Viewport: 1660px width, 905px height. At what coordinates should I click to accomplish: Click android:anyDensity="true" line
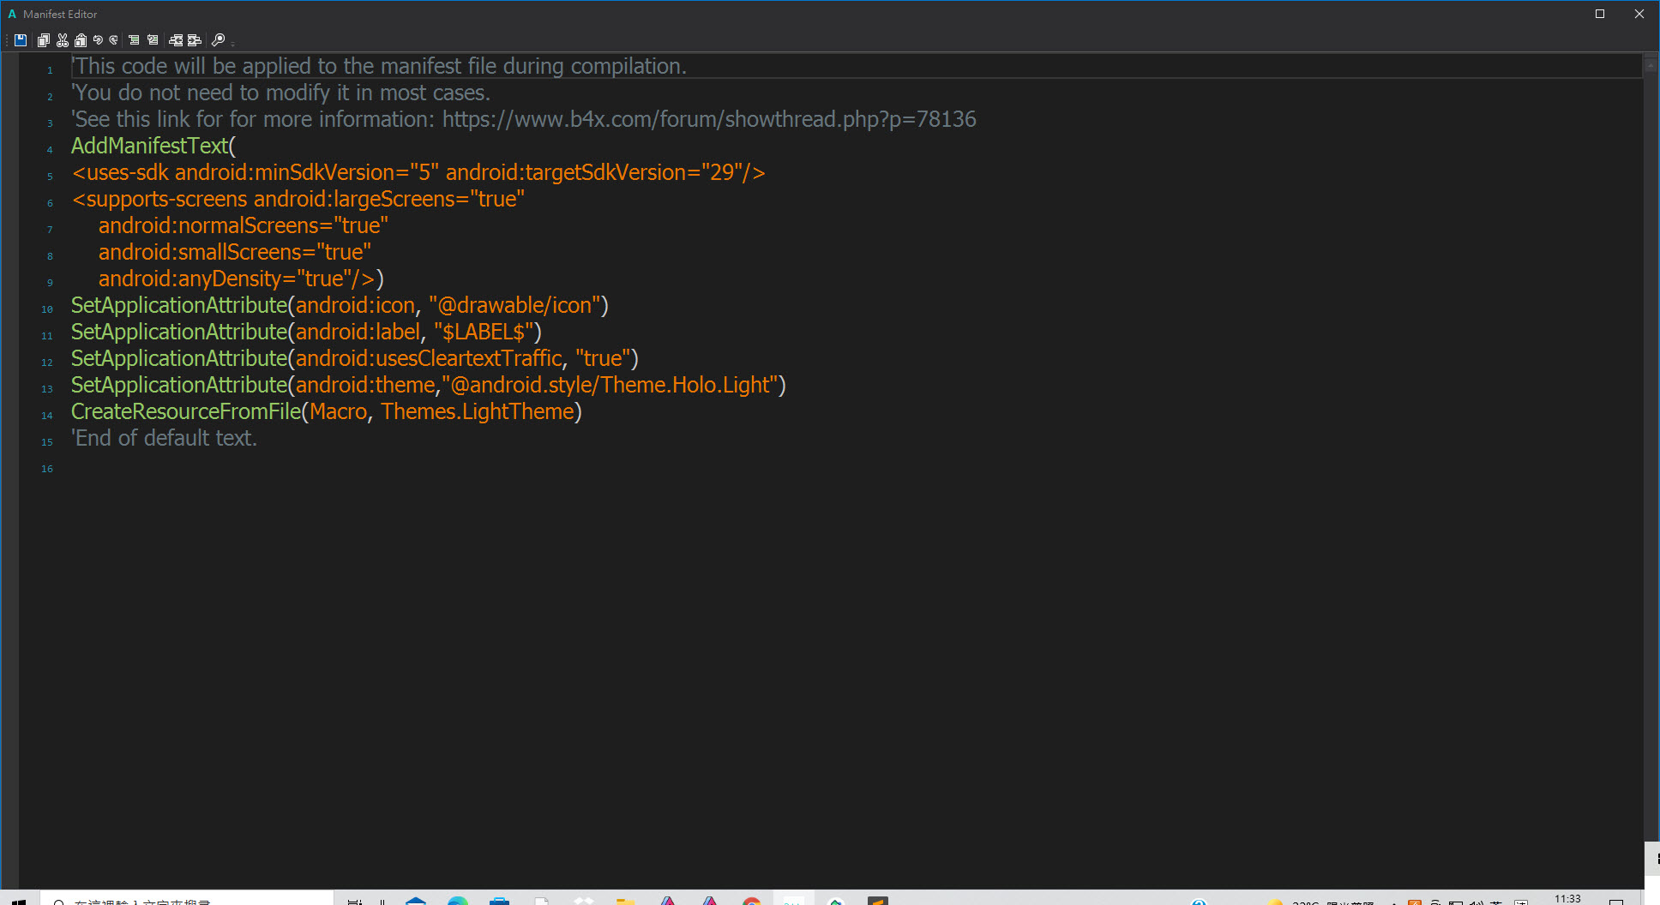[241, 279]
